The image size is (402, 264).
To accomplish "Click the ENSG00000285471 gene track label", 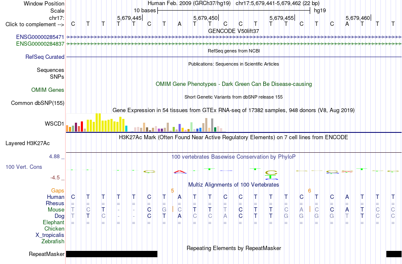I will click(40, 37).
